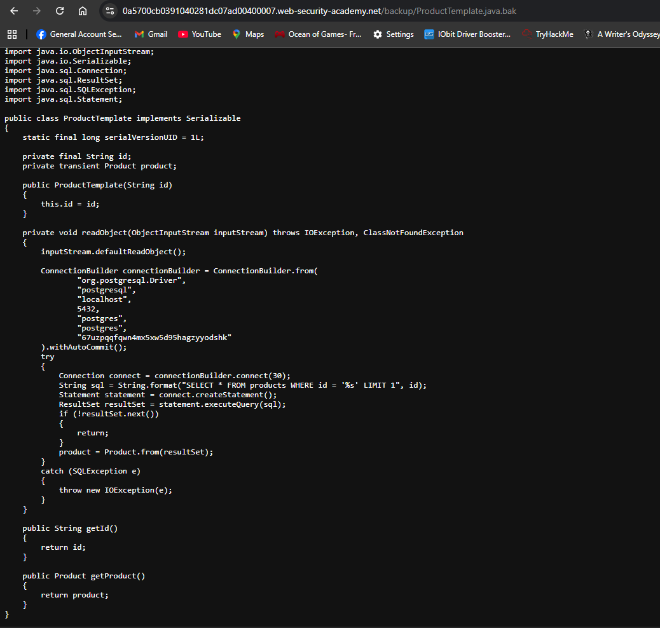Screen dimensions: 660x628
Task: Click the "throw new IOException(e);" line
Action: click(x=115, y=490)
